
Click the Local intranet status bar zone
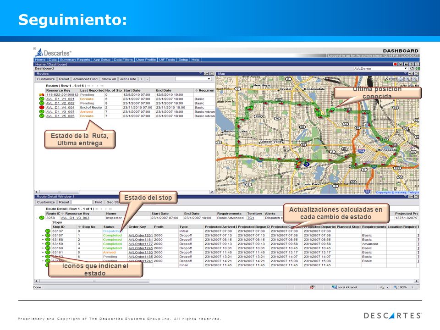click(345, 287)
